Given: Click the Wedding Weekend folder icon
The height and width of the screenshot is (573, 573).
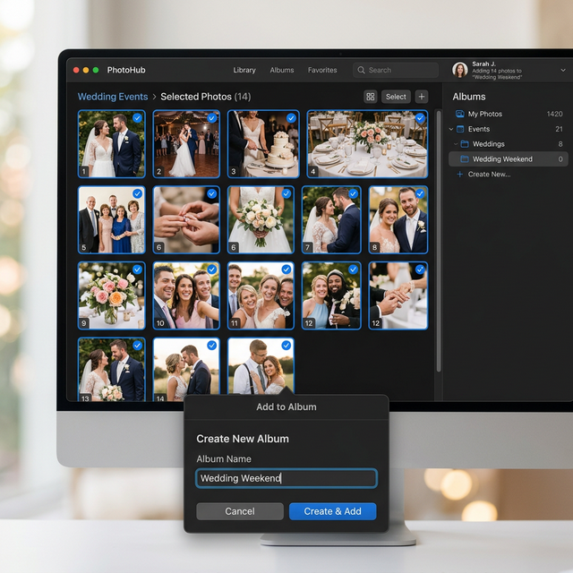Looking at the screenshot, I should coord(465,159).
